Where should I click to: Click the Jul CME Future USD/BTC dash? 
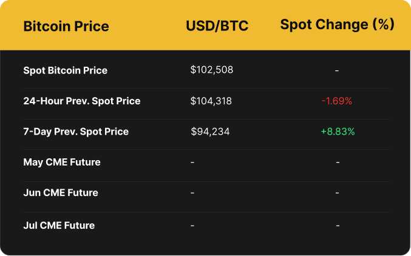click(x=192, y=226)
